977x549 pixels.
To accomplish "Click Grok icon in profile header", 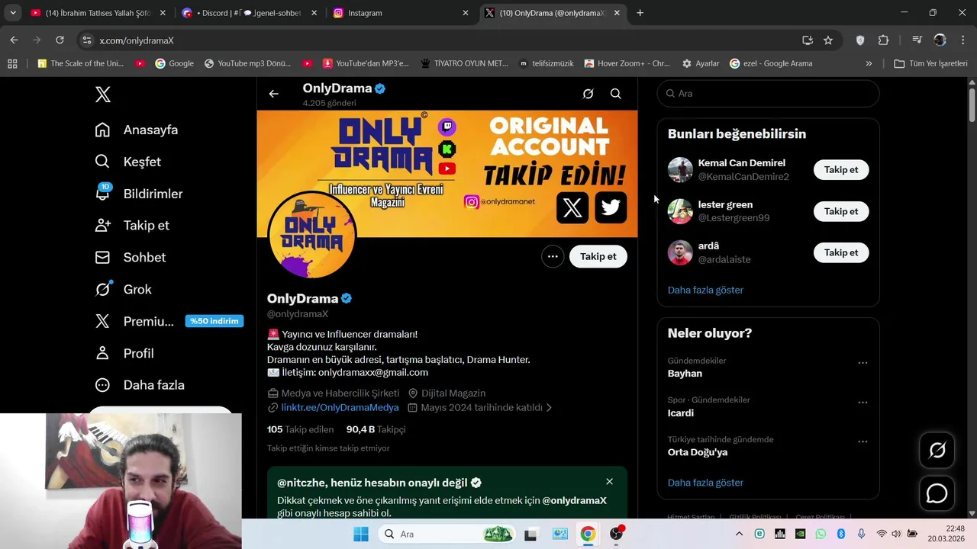I will coord(588,94).
